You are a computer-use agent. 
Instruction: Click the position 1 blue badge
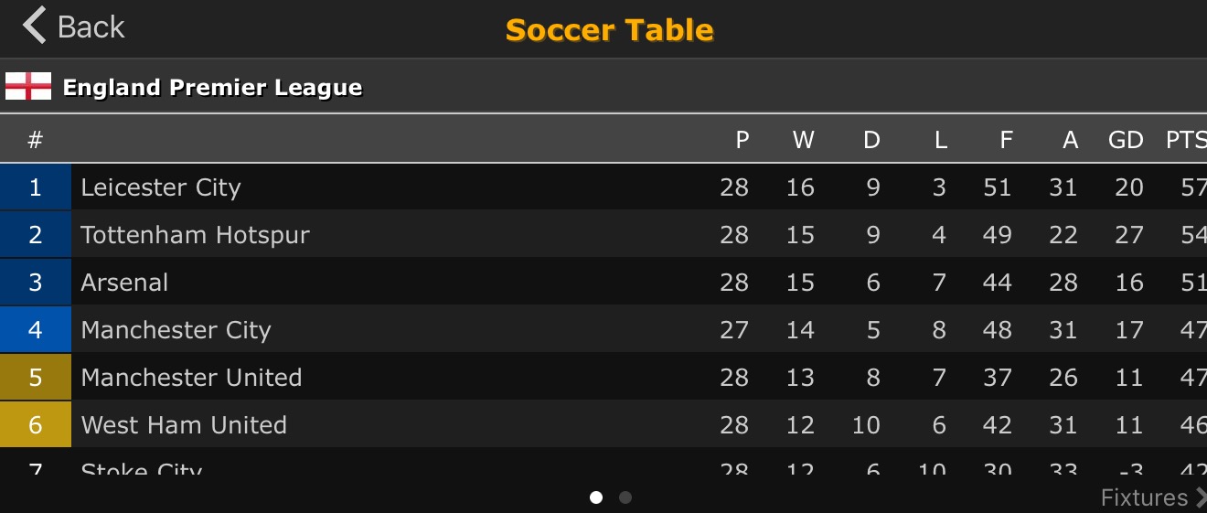pos(36,187)
